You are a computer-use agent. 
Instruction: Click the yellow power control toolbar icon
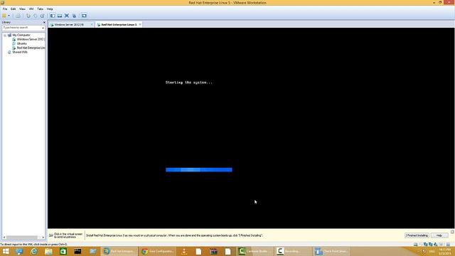4,16
